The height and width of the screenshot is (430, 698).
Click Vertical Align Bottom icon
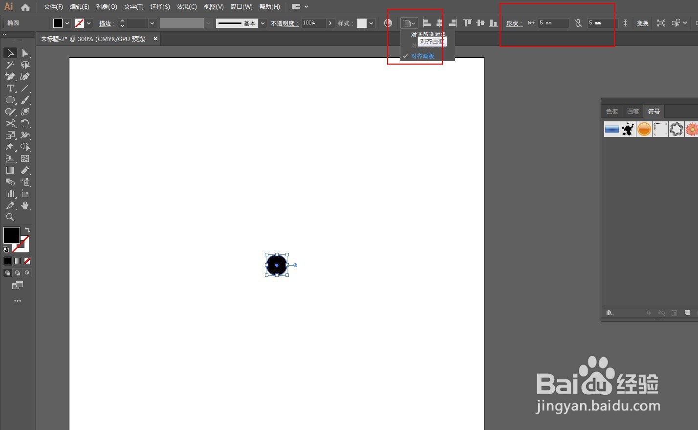pos(493,23)
